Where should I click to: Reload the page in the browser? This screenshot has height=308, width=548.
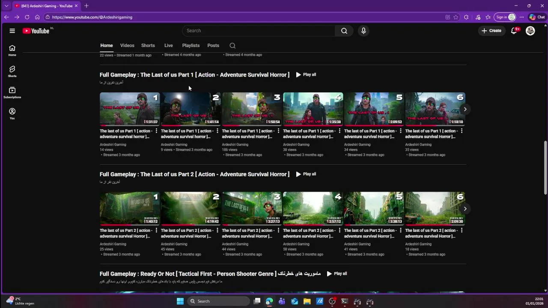(27, 17)
